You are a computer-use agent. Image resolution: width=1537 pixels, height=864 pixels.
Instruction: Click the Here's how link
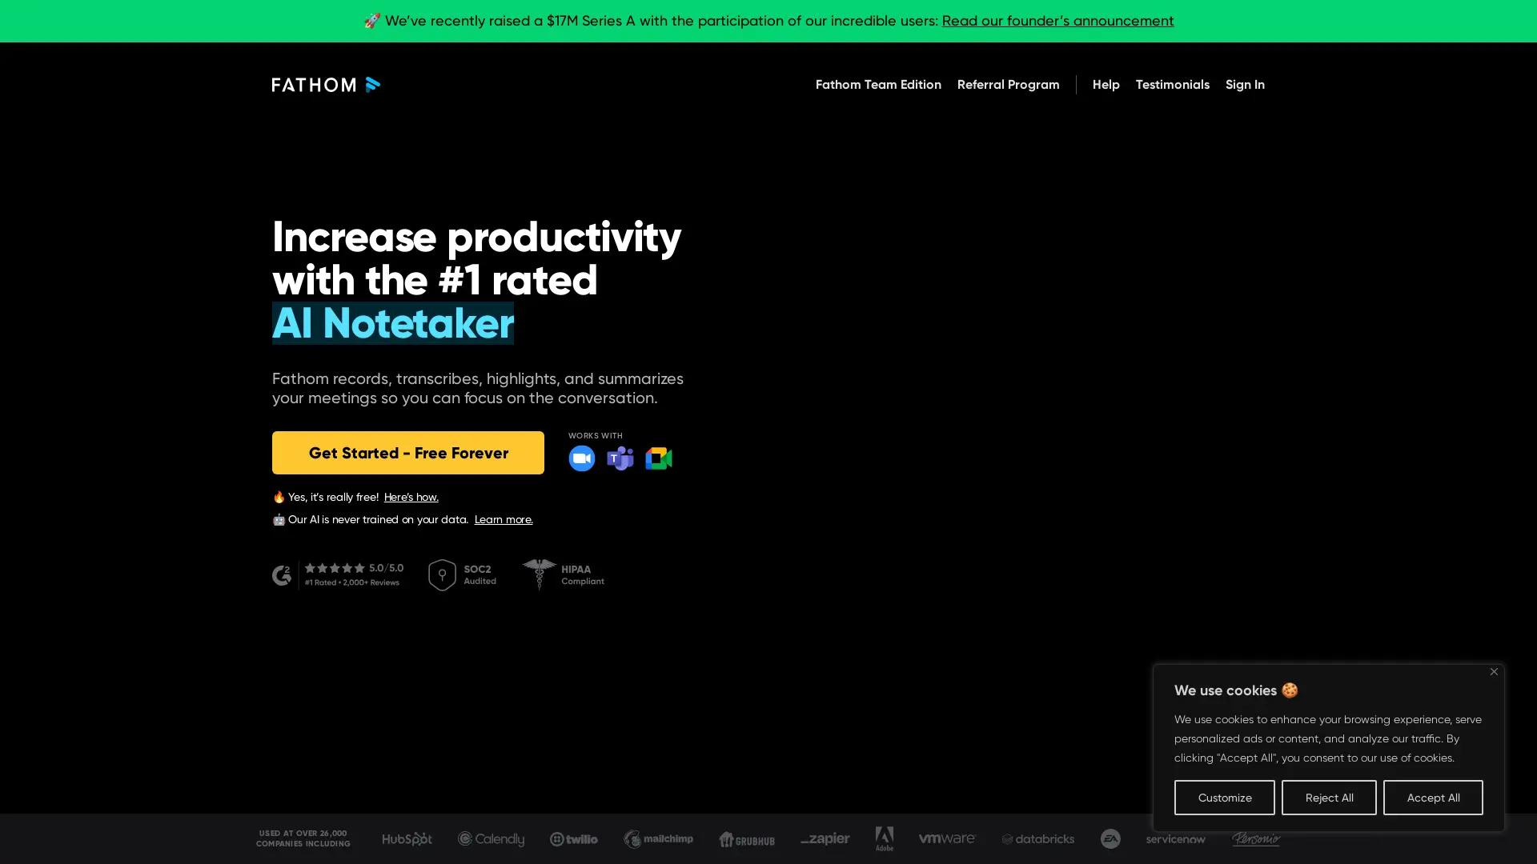pos(411,497)
